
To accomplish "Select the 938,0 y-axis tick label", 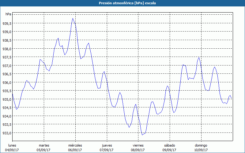I will 7,49.
